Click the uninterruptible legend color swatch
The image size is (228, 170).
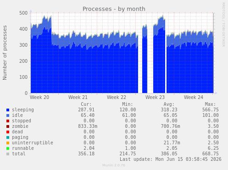tap(8, 143)
